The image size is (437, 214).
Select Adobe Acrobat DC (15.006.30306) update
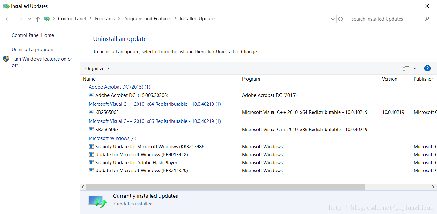pos(132,95)
